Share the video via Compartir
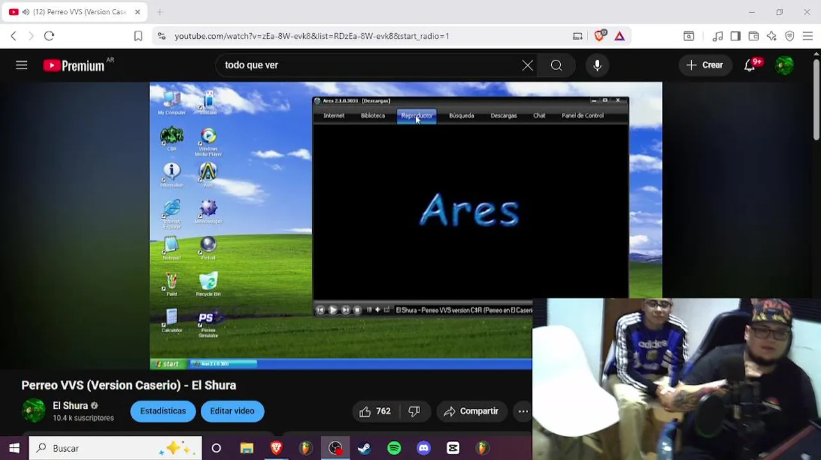 pyautogui.click(x=471, y=411)
